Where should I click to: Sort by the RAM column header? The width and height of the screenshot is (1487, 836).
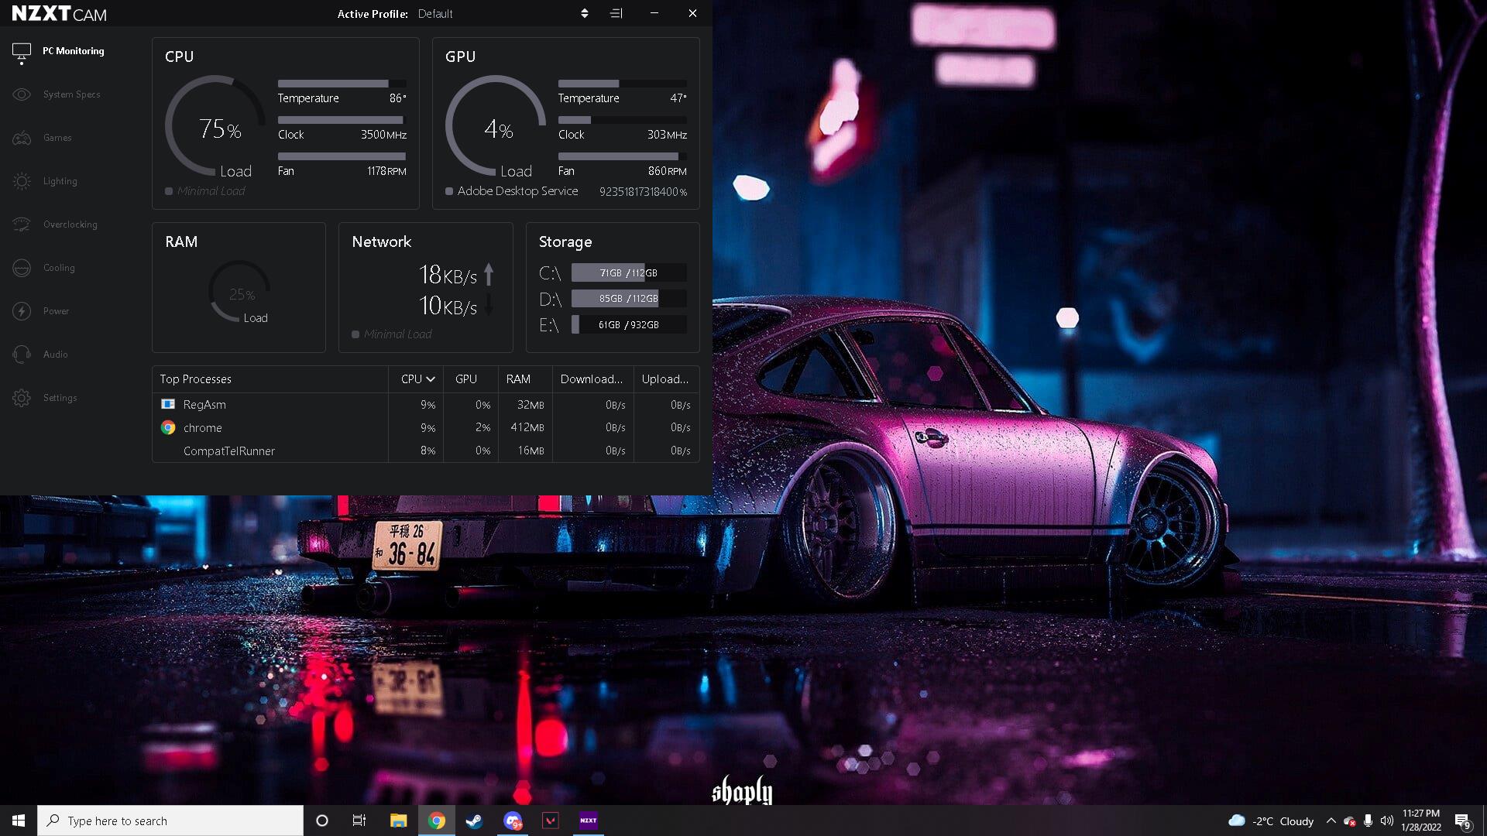coord(518,379)
